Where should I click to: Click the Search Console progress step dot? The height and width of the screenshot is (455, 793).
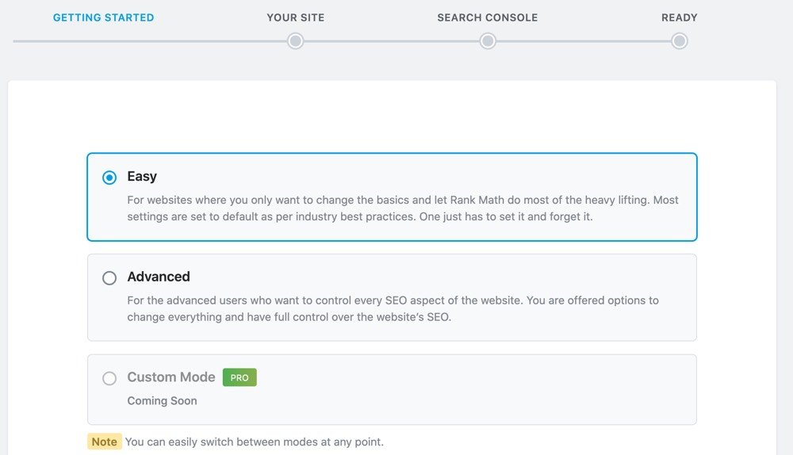click(x=488, y=41)
